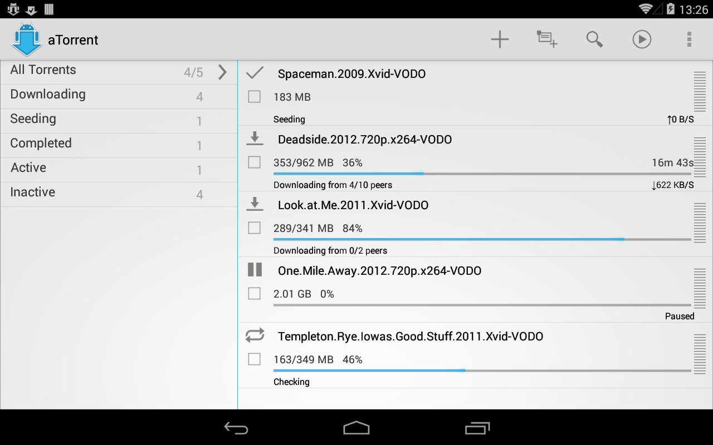Click the seeding checkmark icon for Spaceman torrent

255,72
